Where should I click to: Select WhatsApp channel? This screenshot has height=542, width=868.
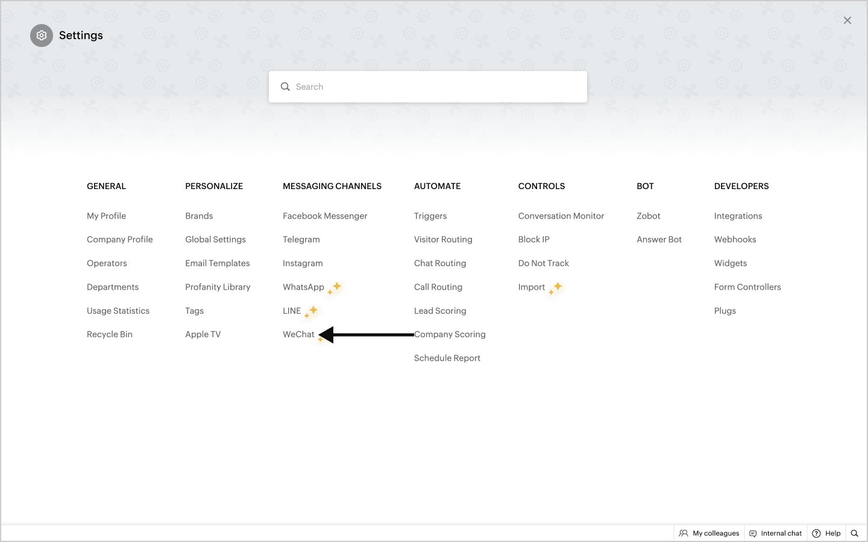[x=303, y=287]
